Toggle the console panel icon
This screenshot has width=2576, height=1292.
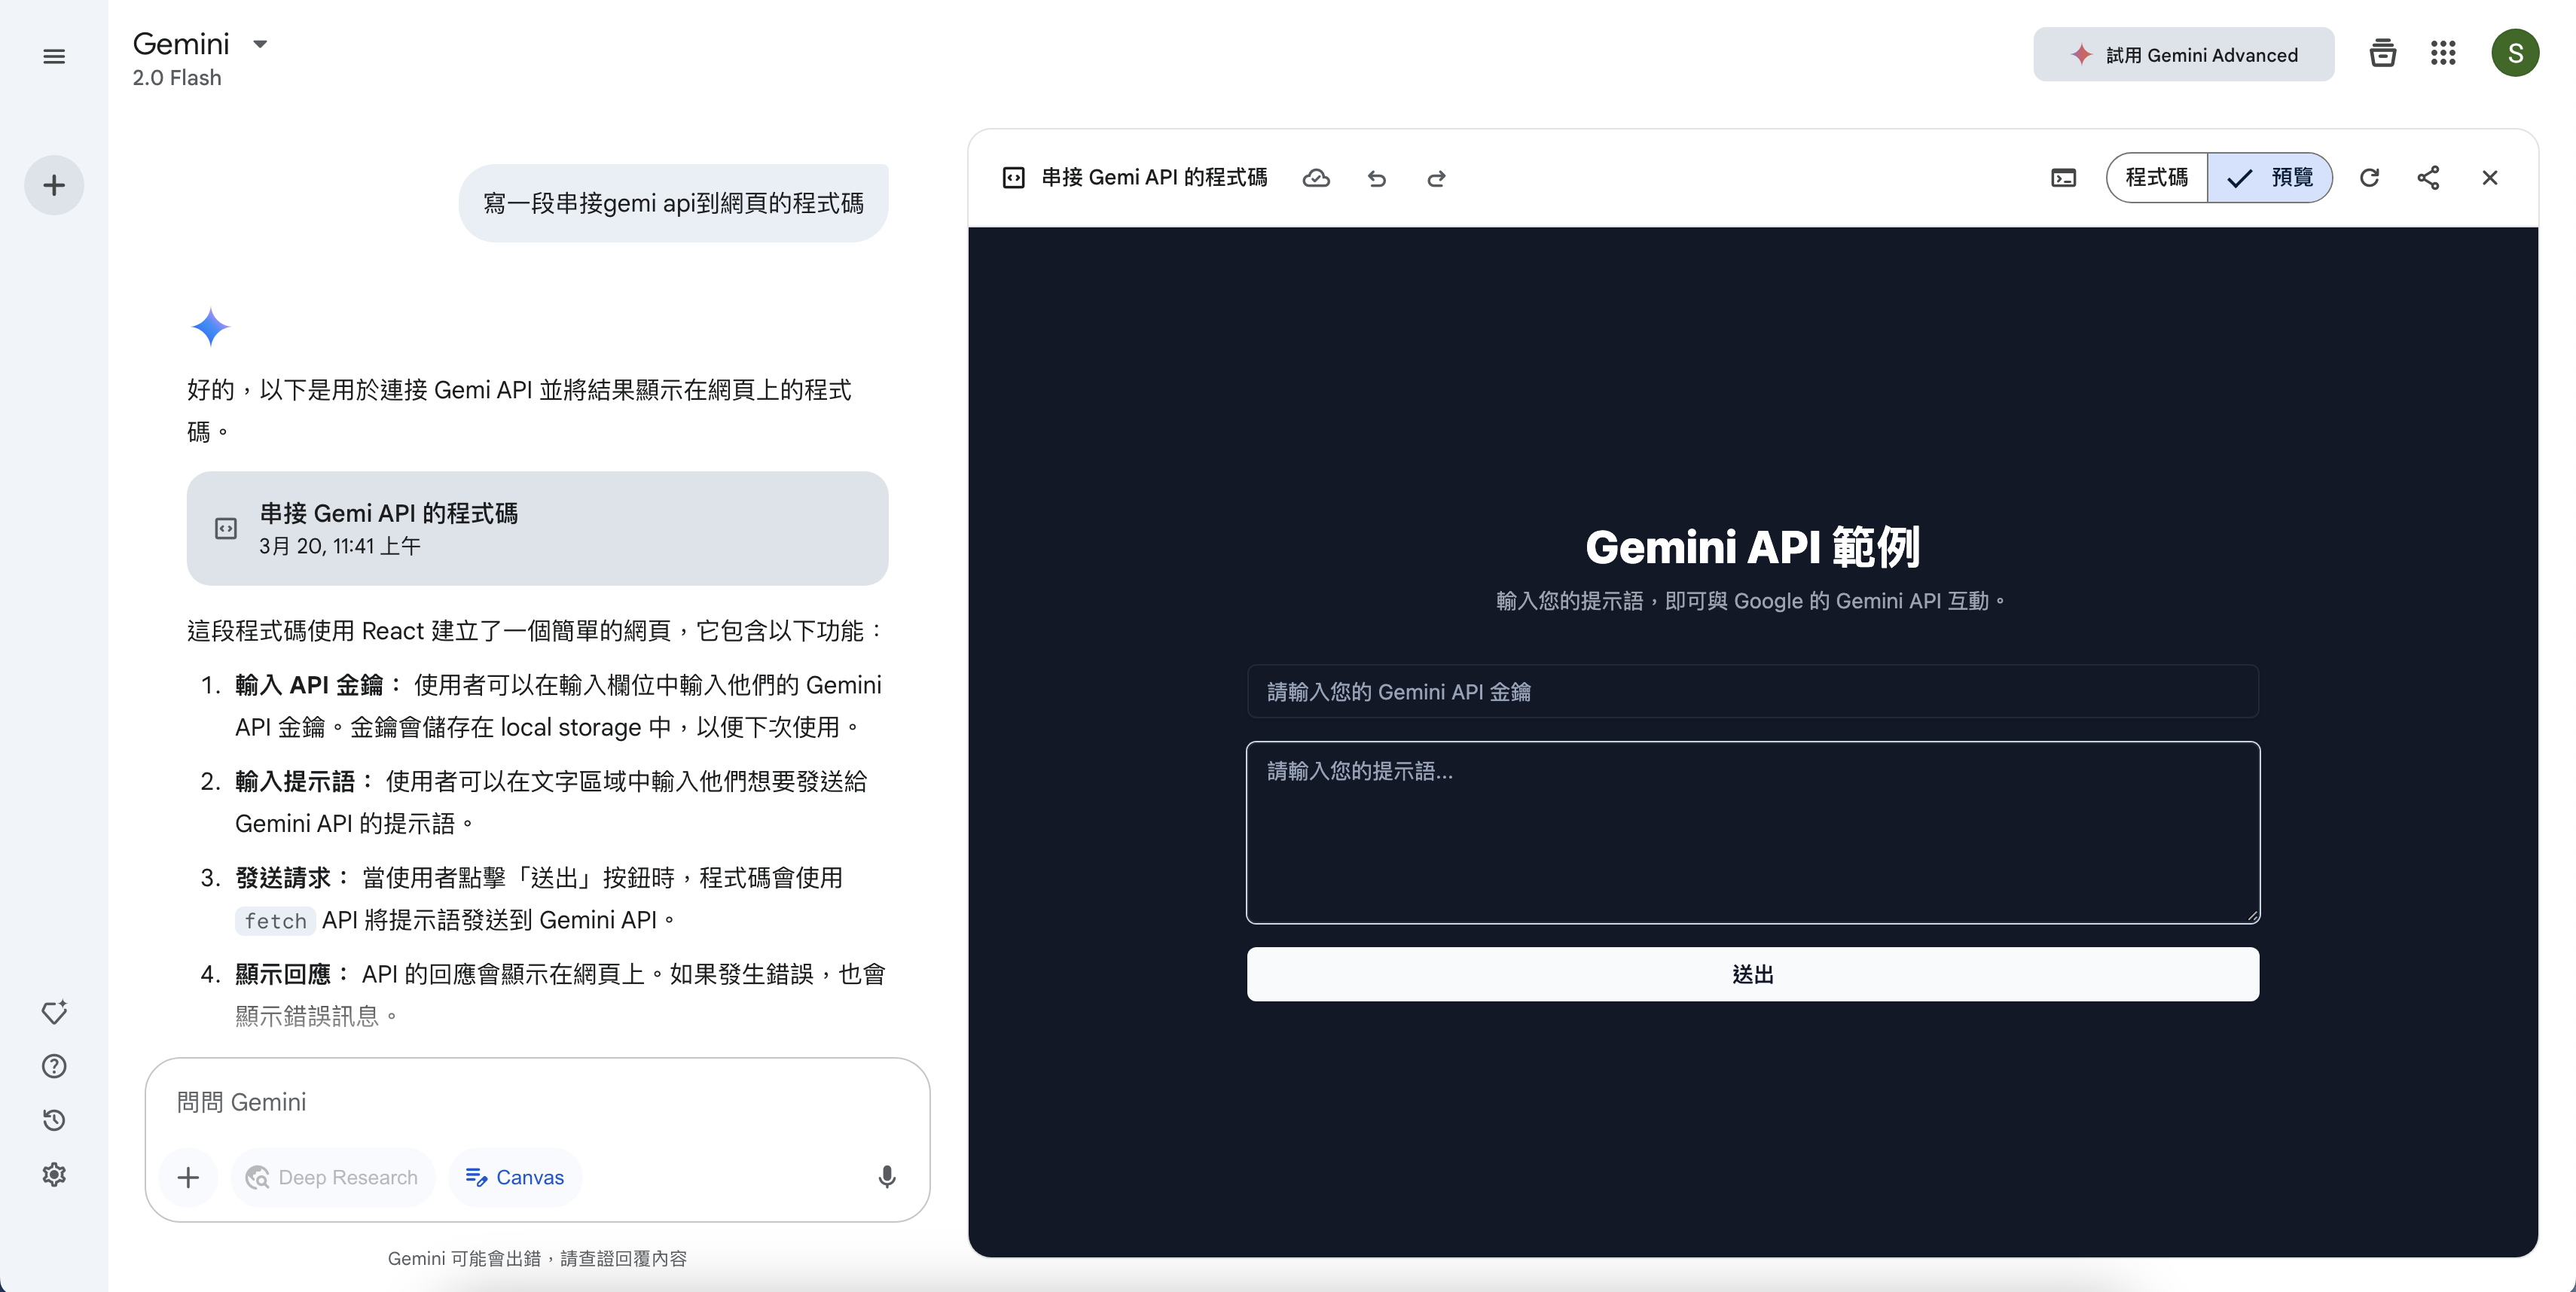[2063, 178]
